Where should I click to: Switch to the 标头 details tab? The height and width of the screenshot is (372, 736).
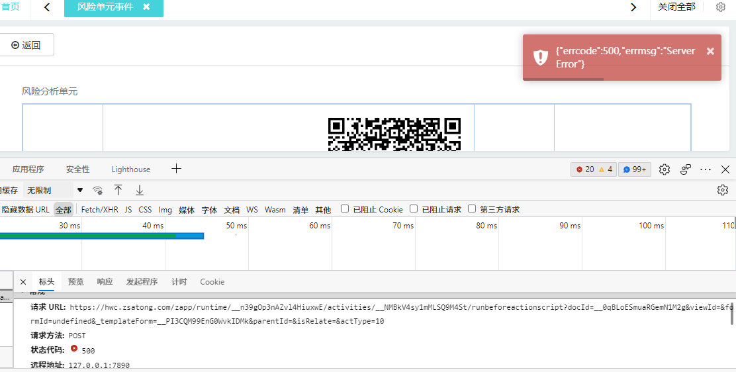(x=46, y=282)
